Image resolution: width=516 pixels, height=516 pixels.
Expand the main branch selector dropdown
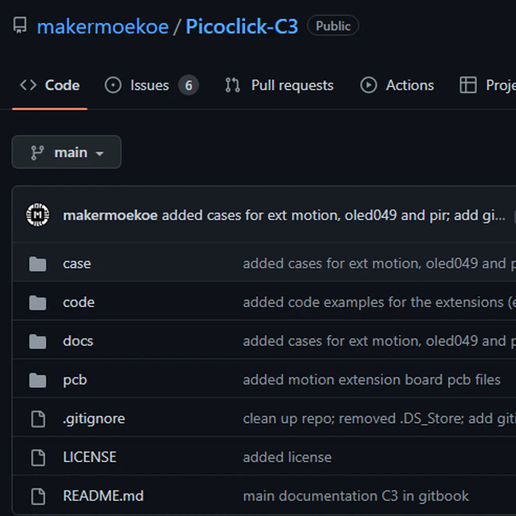[66, 152]
